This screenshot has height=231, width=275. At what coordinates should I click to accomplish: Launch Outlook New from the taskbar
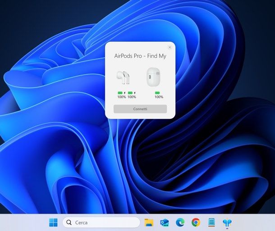coord(165,222)
